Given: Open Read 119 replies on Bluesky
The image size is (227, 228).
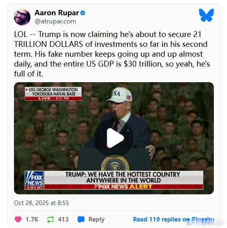Looking at the screenshot, I should click(x=174, y=219).
